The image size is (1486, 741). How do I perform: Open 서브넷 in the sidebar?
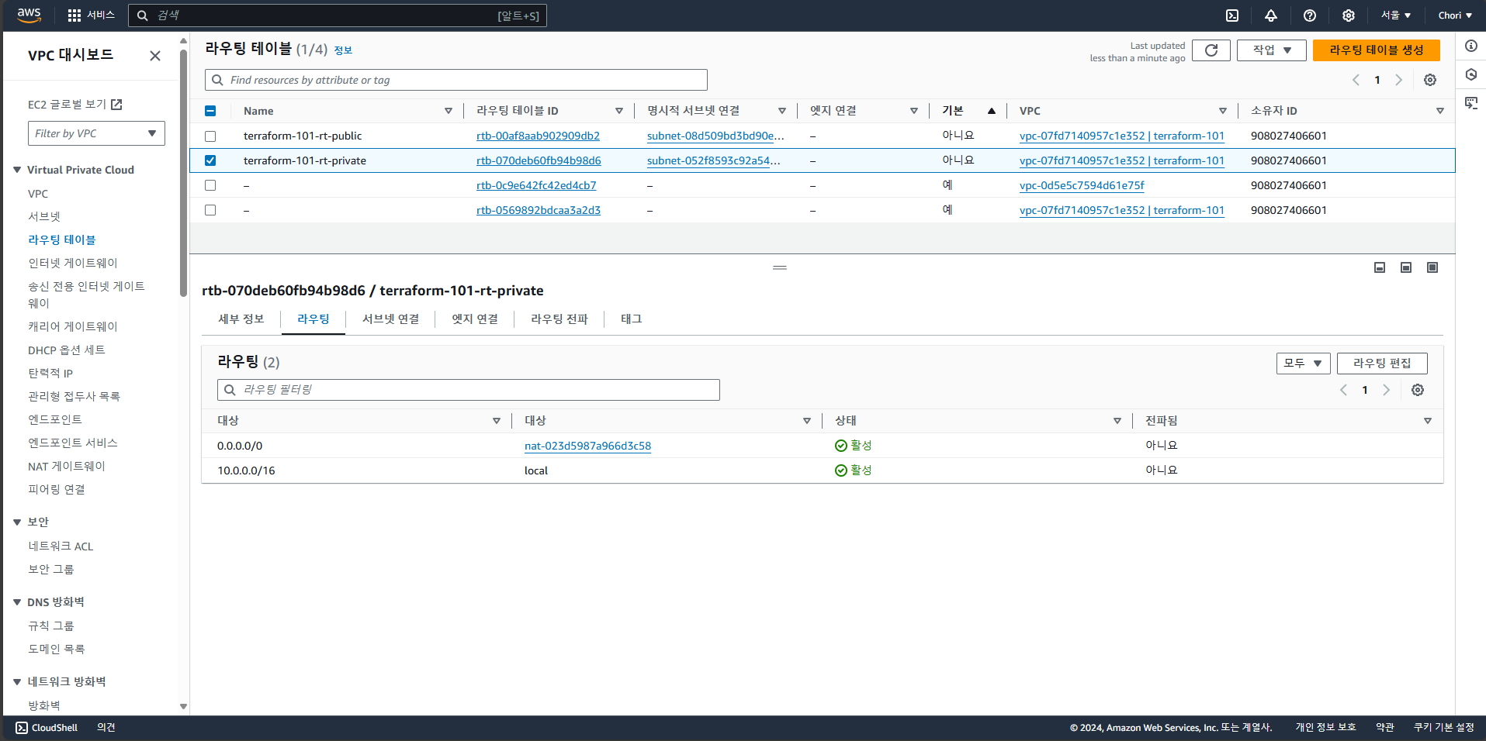coord(44,217)
